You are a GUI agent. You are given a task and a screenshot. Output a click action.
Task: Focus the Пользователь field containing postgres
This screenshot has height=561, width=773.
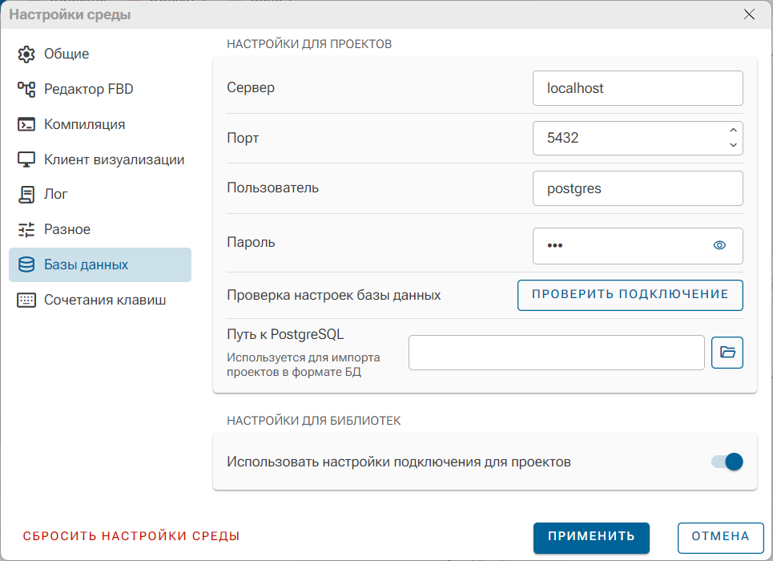[638, 188]
